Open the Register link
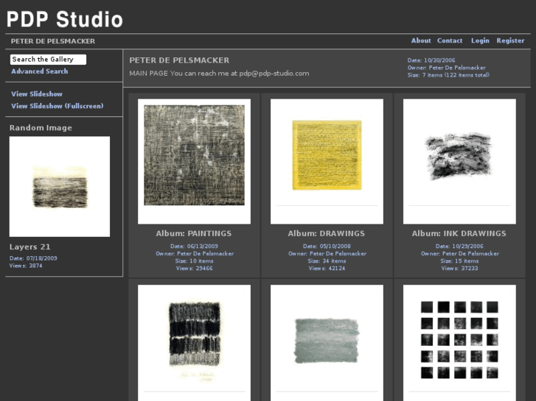This screenshot has height=401, width=536. (510, 40)
